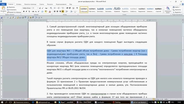Increase font size with the grow icon

click(x=40, y=8)
